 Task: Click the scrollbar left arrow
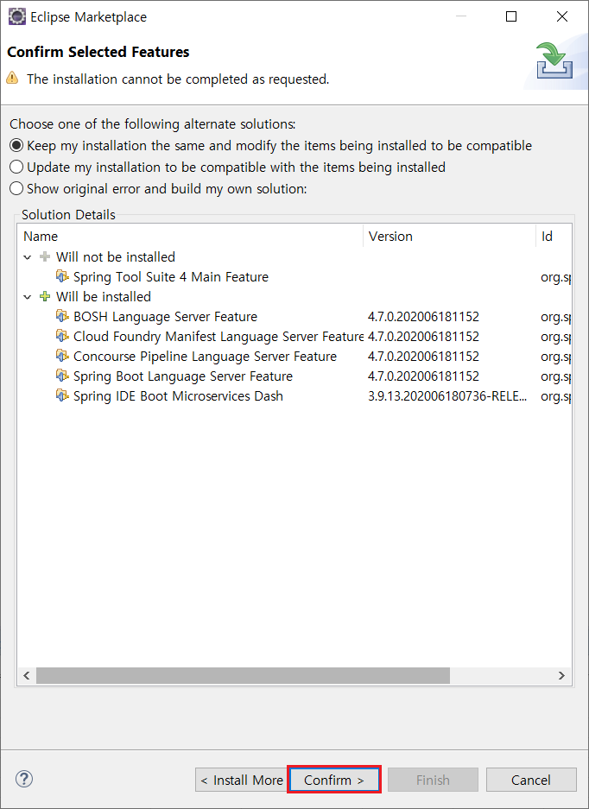(x=27, y=675)
